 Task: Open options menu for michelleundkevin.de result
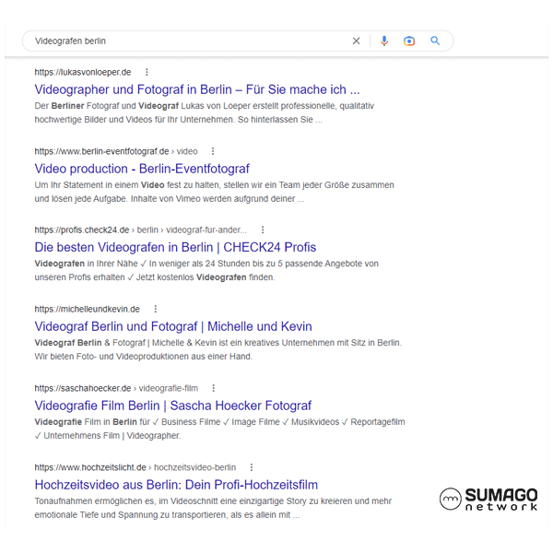pyautogui.click(x=156, y=310)
